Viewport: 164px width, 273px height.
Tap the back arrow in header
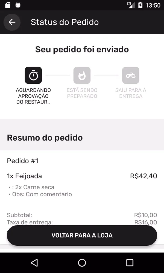tap(12, 22)
